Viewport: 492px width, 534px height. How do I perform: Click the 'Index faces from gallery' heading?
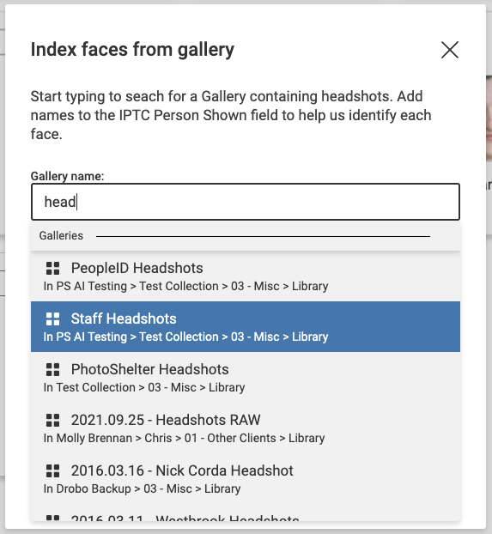tap(132, 50)
